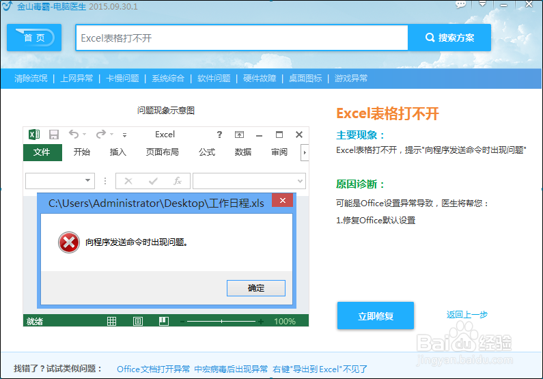The image size is (543, 379).
Task: Open the title bar dropdown menu arrow
Action: [482, 4]
